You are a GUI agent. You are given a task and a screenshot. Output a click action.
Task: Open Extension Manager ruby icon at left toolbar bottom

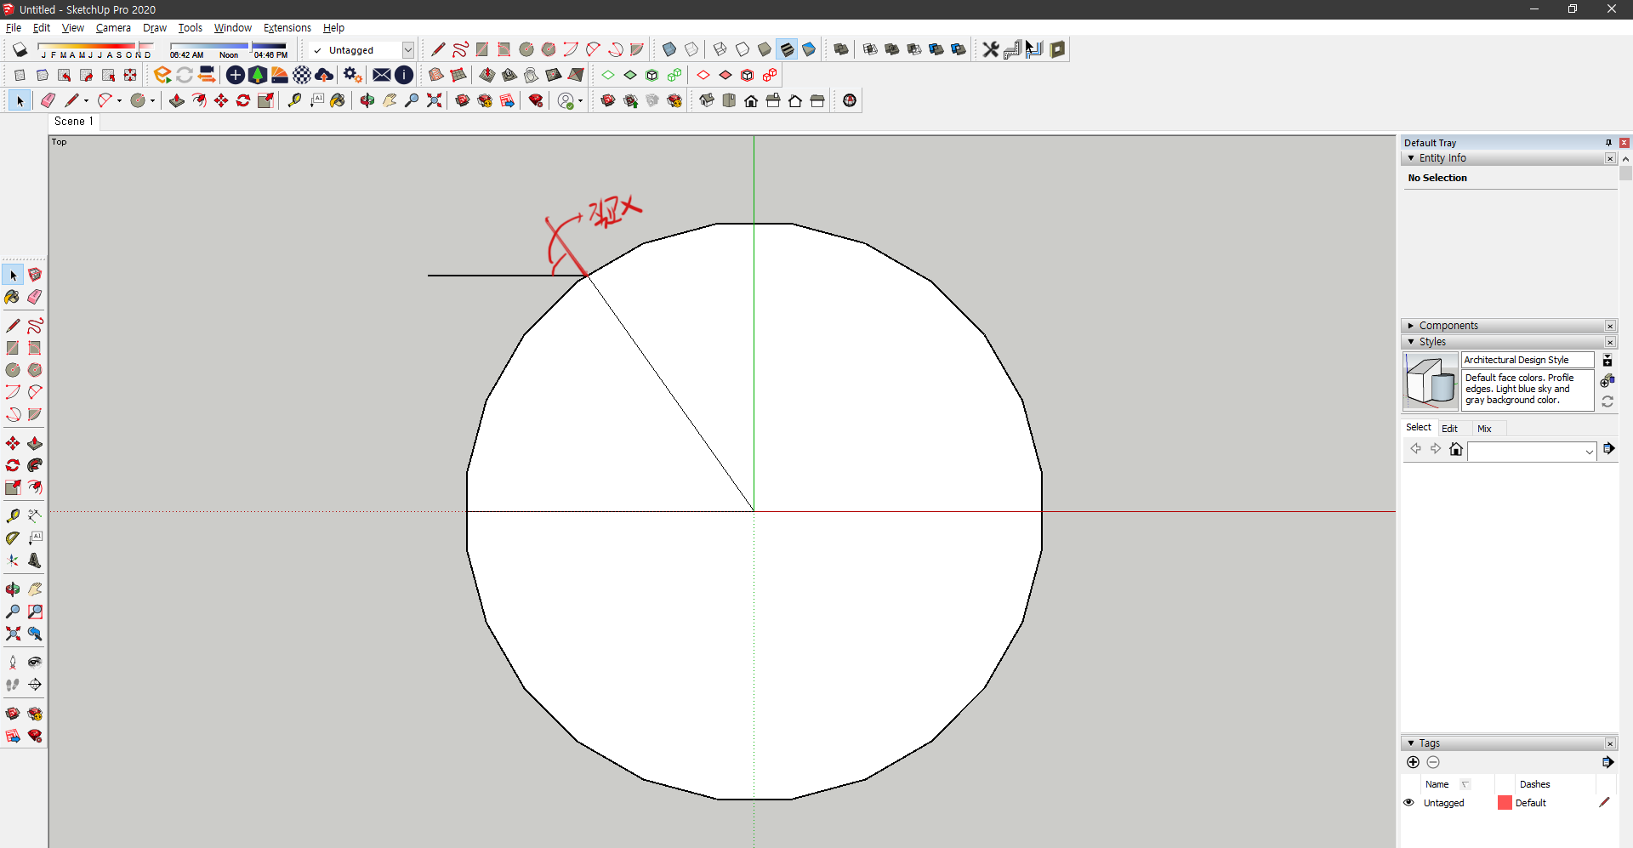[x=35, y=736]
